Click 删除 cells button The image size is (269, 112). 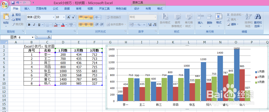[x=210, y=20]
